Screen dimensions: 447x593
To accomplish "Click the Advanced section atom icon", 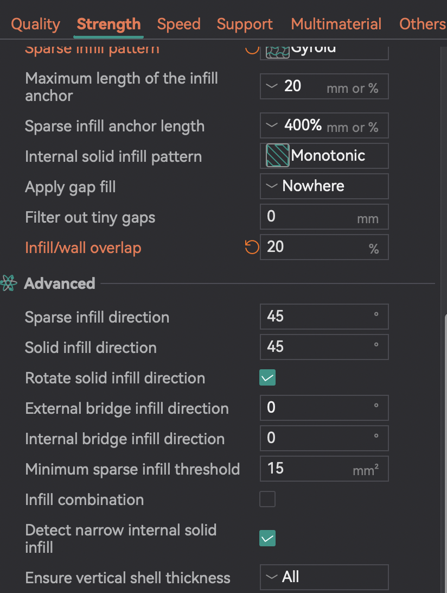I will point(9,283).
